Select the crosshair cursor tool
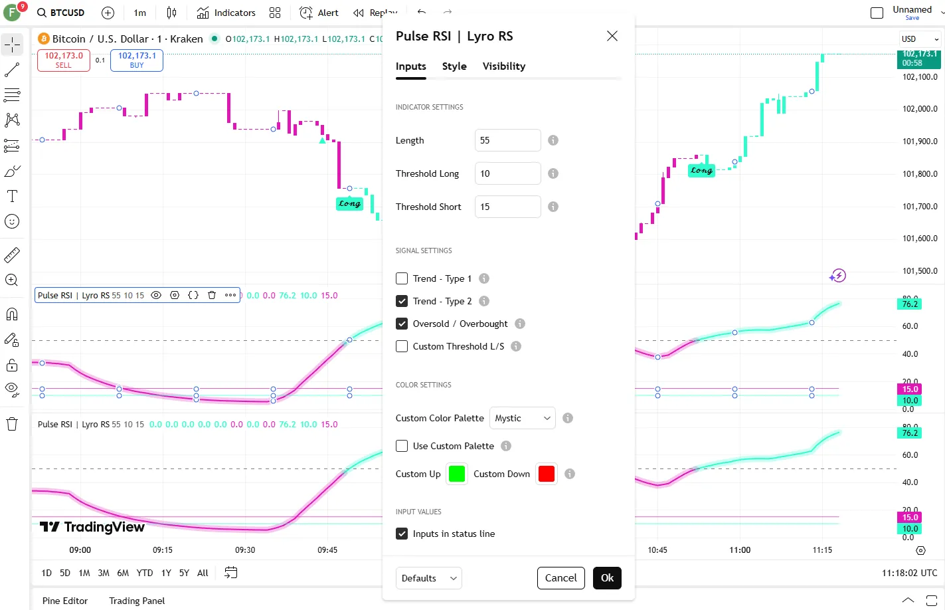Screen dimensions: 945x610 12,45
